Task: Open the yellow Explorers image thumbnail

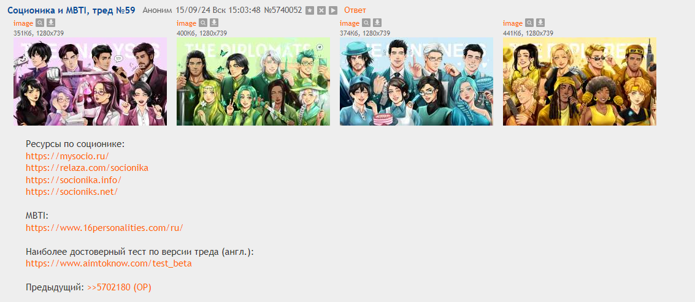Action: (x=579, y=81)
